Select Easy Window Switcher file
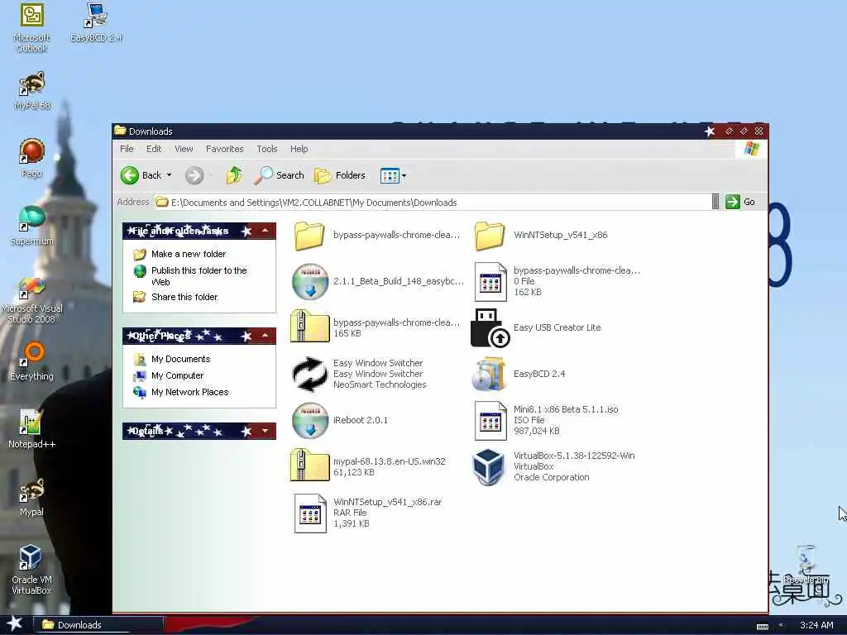This screenshot has width=847, height=635. click(359, 374)
